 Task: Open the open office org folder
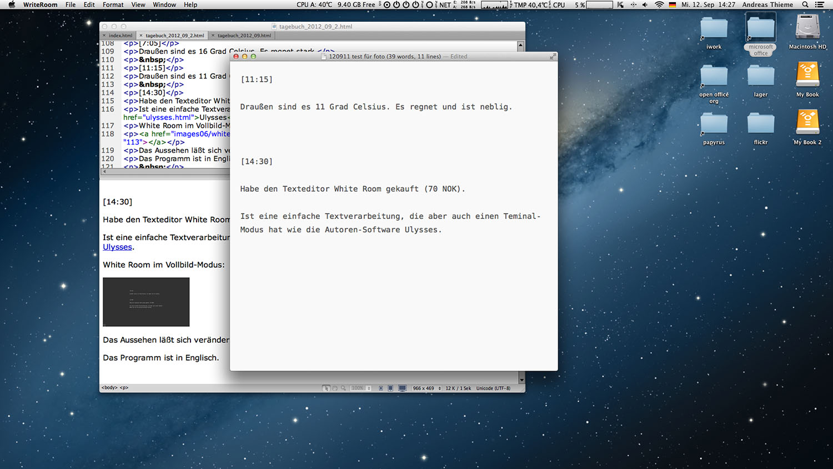pos(714,84)
